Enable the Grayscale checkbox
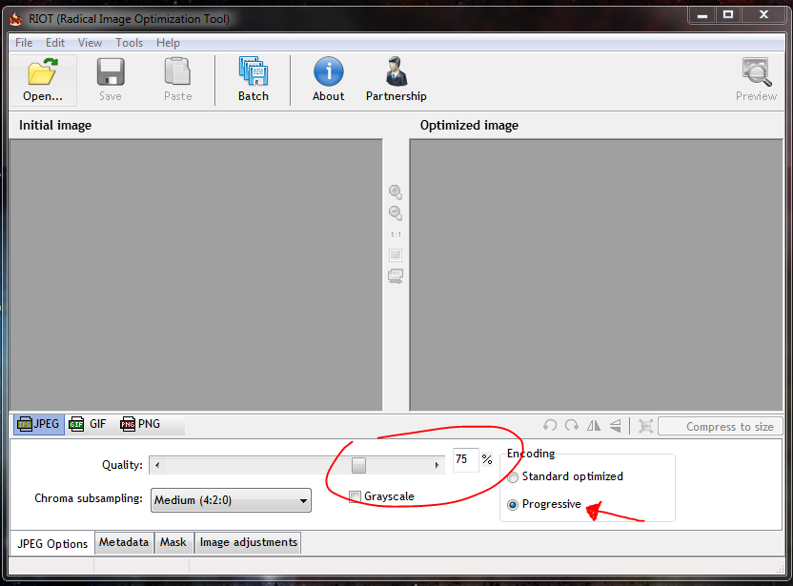The width and height of the screenshot is (793, 586). click(x=356, y=496)
